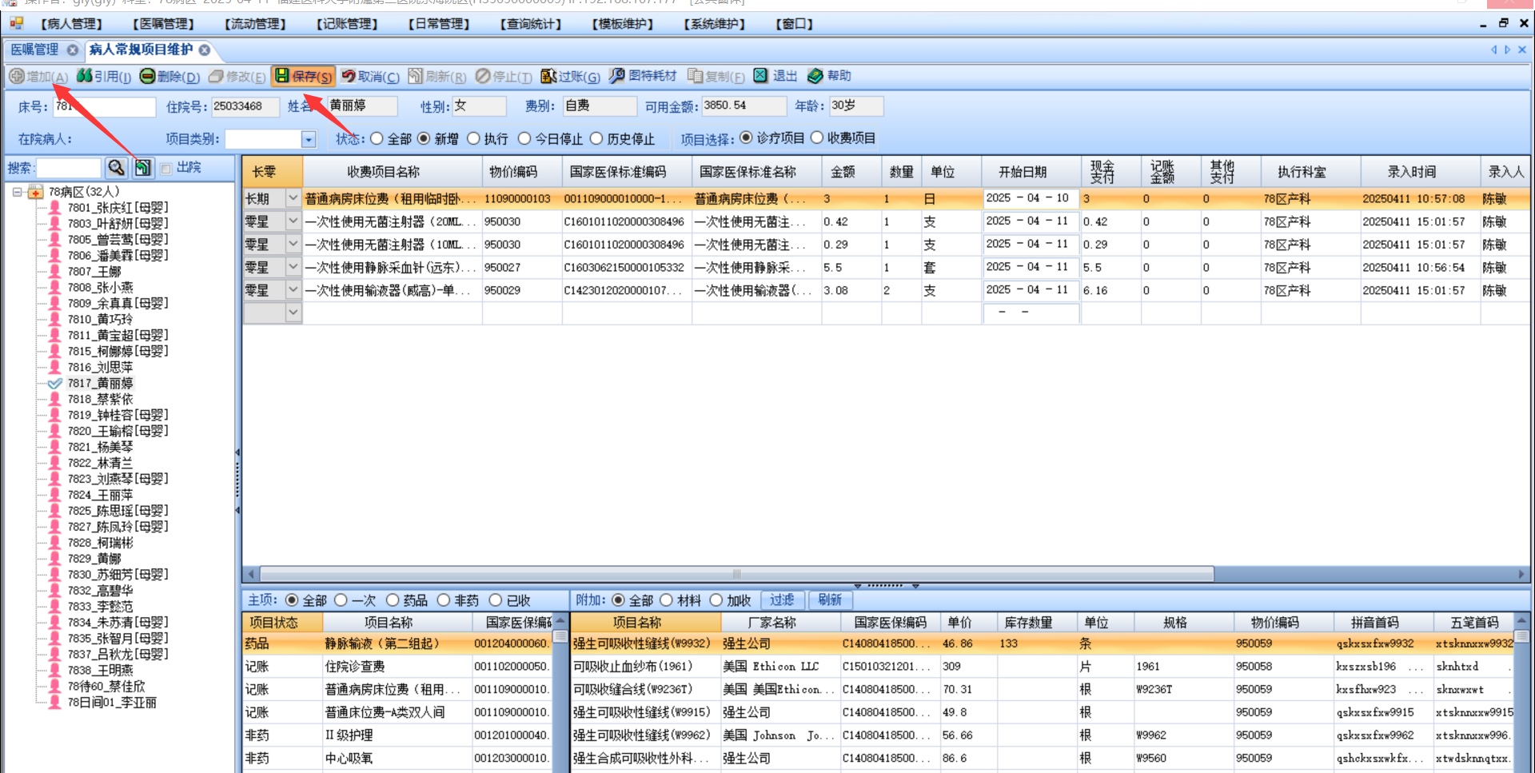Select the 历史停止 radio button

596,139
